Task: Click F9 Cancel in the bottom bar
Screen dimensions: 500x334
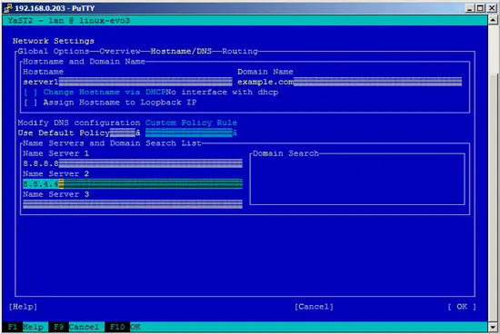Action: click(x=75, y=327)
